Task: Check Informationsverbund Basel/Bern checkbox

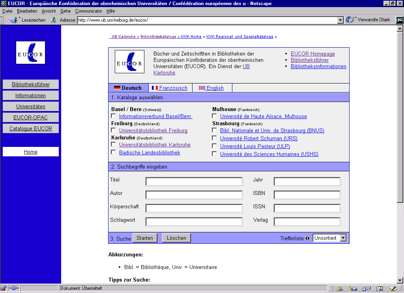Action: (113, 116)
